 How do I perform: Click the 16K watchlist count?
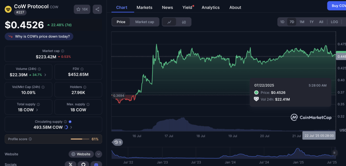[x=85, y=9]
